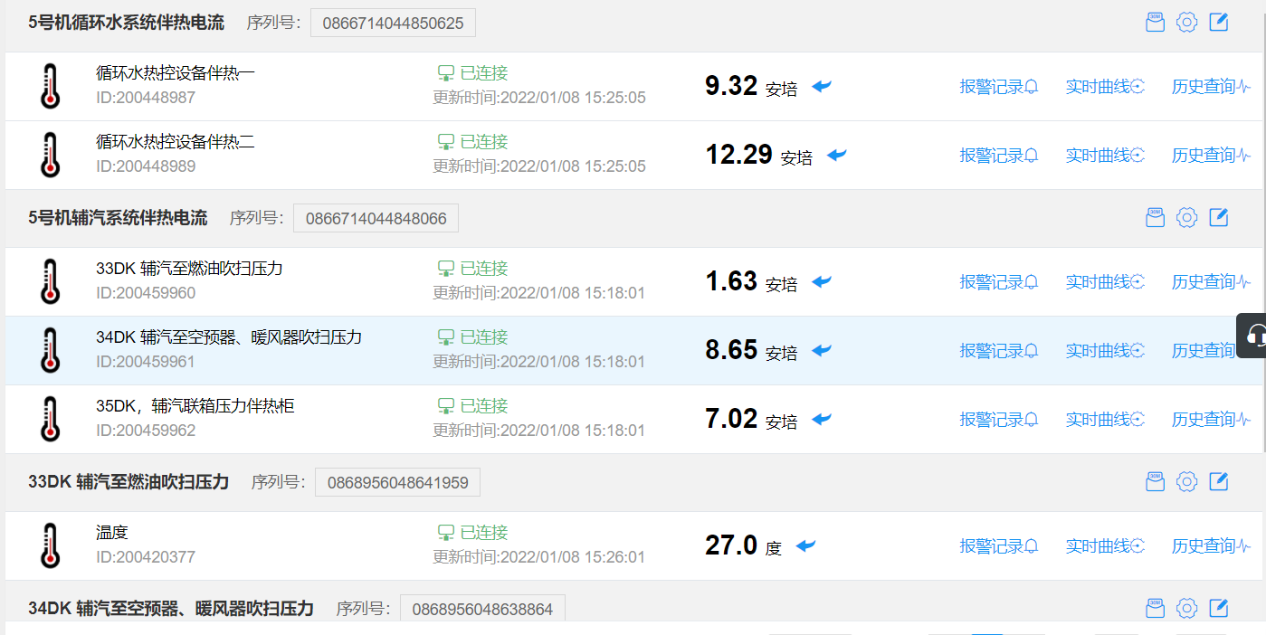Click the thermometer icon for 循环水热控设备伴热一
Viewport: 1266px width, 635px height.
click(51, 86)
